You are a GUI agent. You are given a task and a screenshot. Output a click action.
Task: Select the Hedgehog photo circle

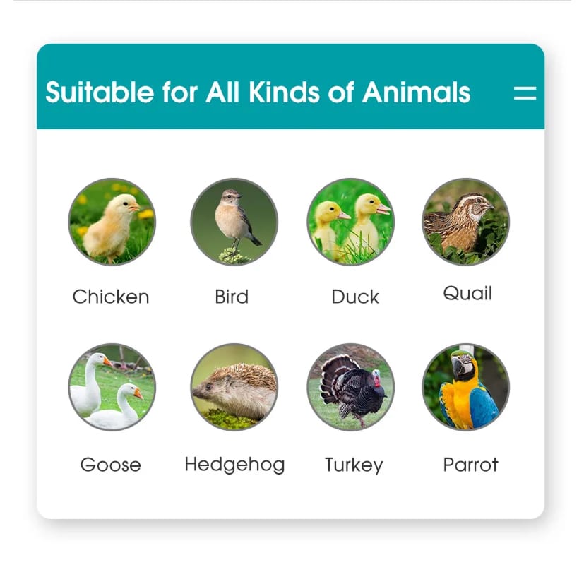click(x=234, y=387)
